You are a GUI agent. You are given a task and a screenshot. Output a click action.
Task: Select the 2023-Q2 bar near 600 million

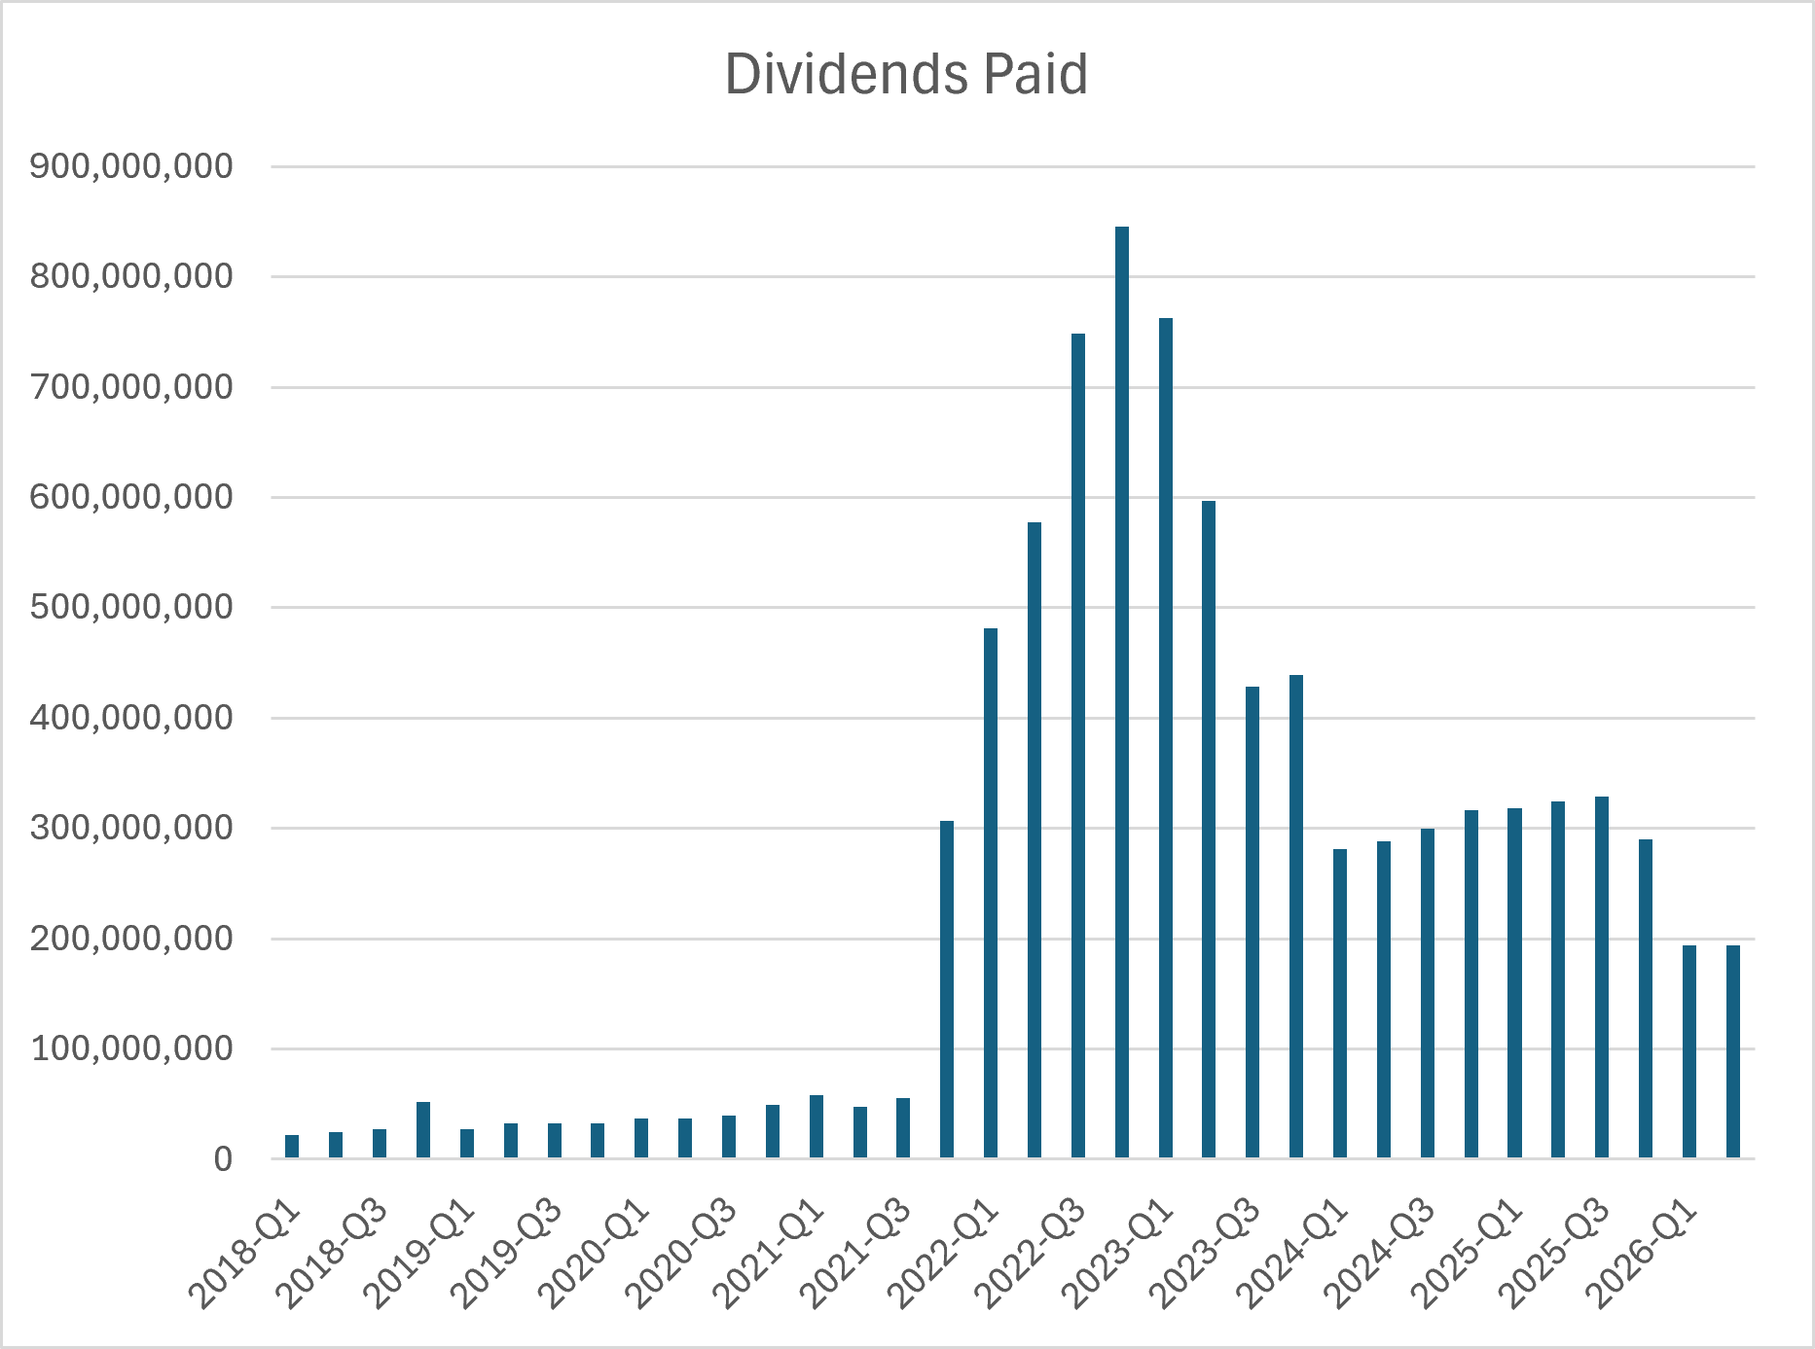click(x=1209, y=830)
